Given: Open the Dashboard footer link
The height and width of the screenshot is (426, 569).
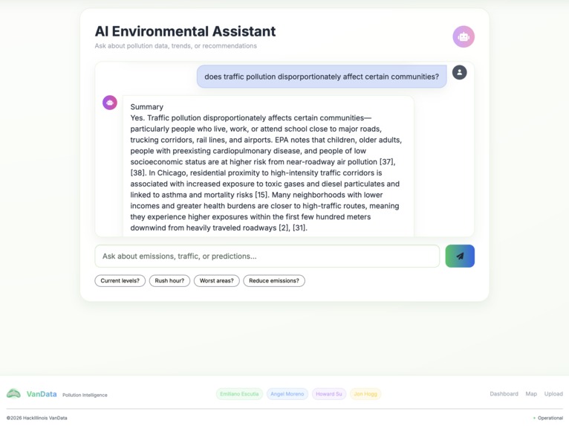Looking at the screenshot, I should tap(504, 394).
